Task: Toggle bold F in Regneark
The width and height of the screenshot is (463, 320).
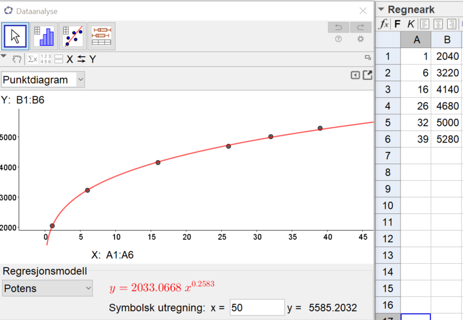Action: pos(398,24)
